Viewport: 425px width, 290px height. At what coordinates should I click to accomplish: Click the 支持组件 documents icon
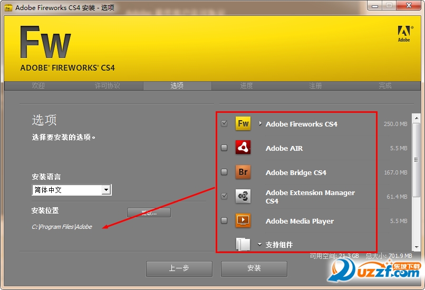point(243,244)
